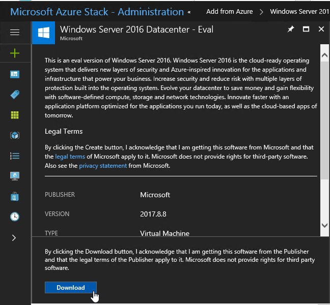The height and width of the screenshot is (305, 330).
Task: Open the green grid All resources icon
Action: (15, 115)
